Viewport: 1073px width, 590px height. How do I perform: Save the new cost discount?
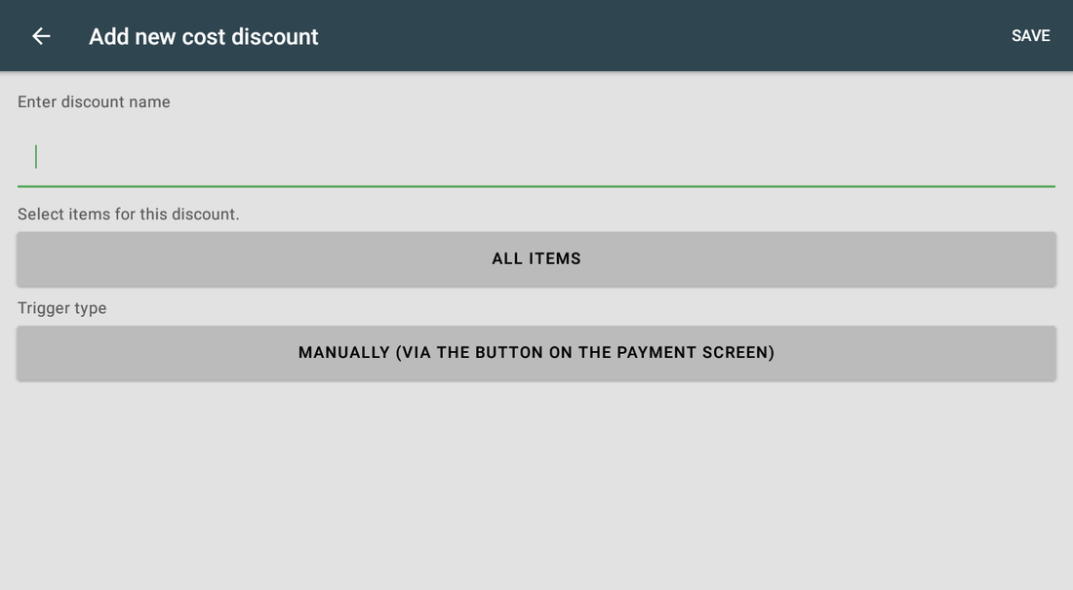click(1031, 35)
